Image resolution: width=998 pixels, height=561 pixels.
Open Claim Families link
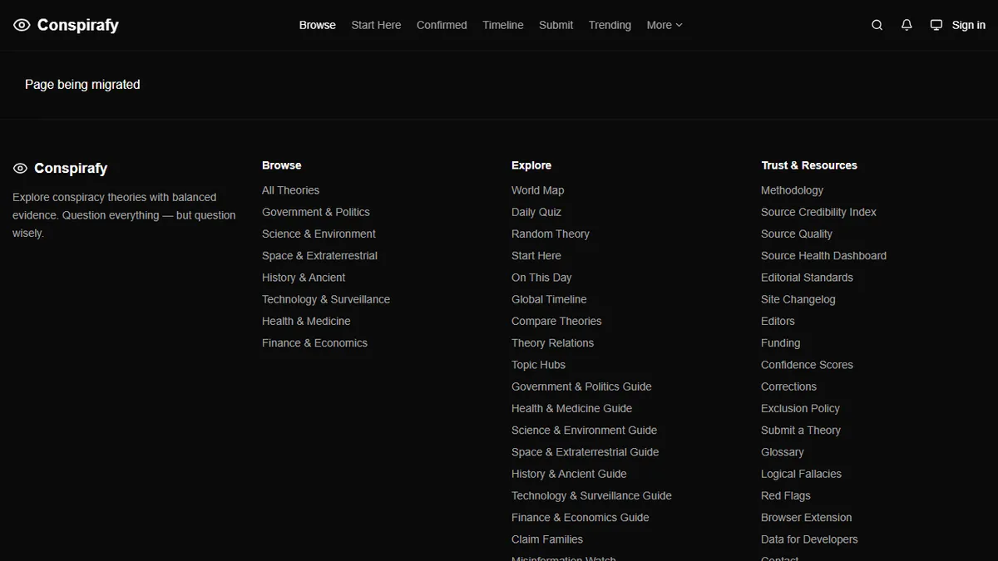pyautogui.click(x=547, y=539)
